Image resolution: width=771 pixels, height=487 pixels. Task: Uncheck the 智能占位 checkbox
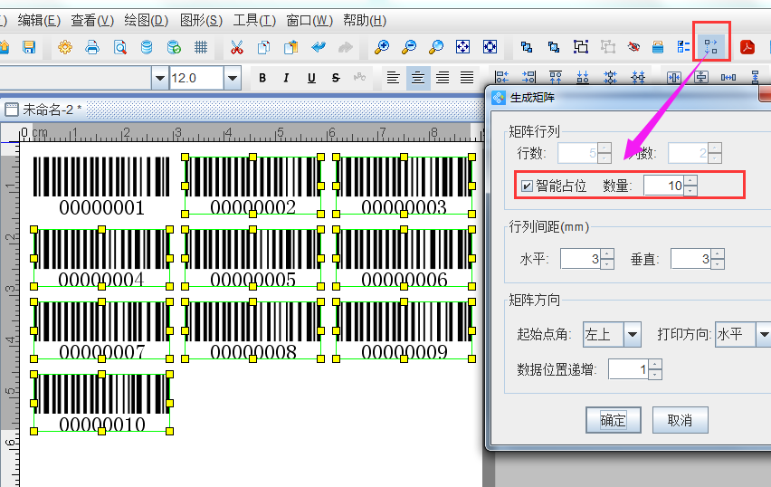pos(527,186)
